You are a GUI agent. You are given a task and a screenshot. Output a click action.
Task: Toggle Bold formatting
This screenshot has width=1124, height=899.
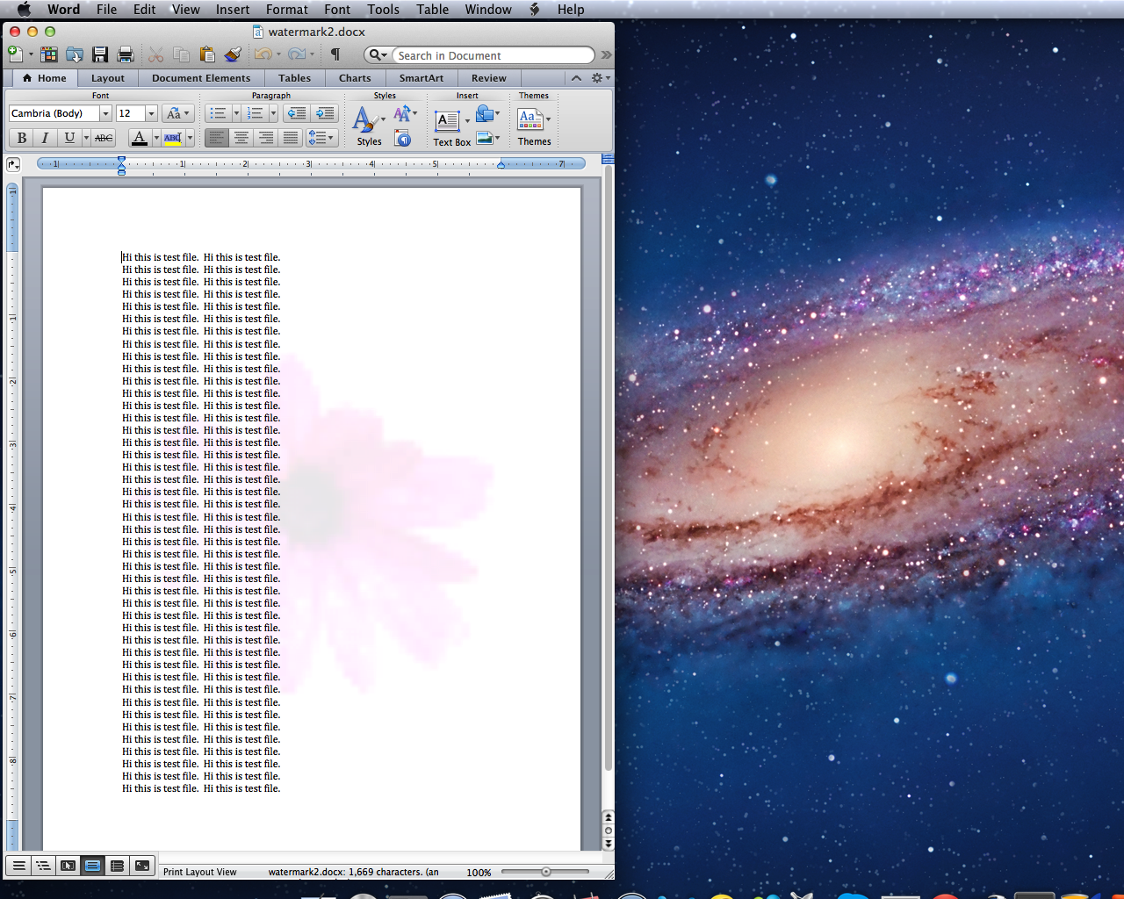22,138
